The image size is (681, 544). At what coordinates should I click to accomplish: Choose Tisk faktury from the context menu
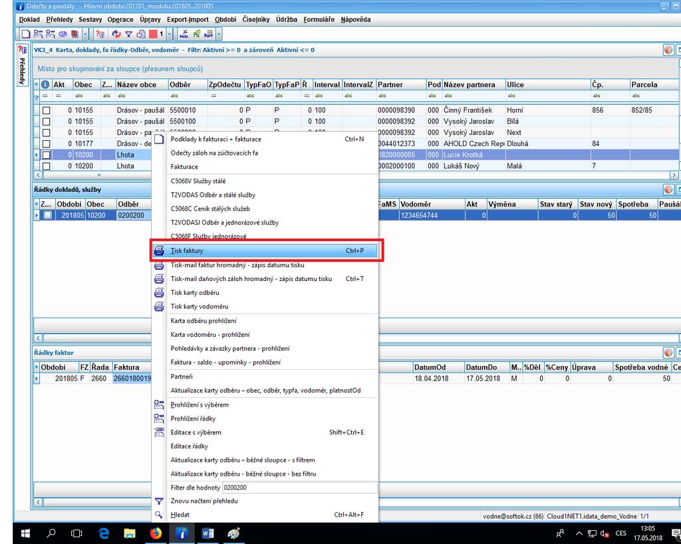click(x=266, y=250)
